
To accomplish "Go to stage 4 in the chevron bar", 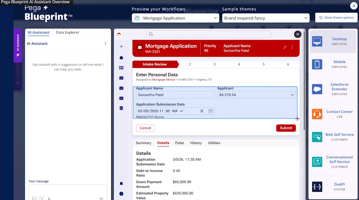I will pyautogui.click(x=239, y=64).
